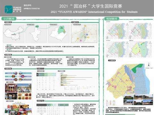Click the green '规划银河' section header
The image size is (154, 115).
112,19
